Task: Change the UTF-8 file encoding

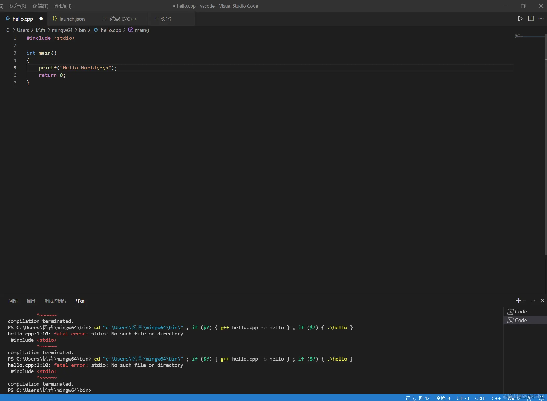Action: (x=462, y=398)
